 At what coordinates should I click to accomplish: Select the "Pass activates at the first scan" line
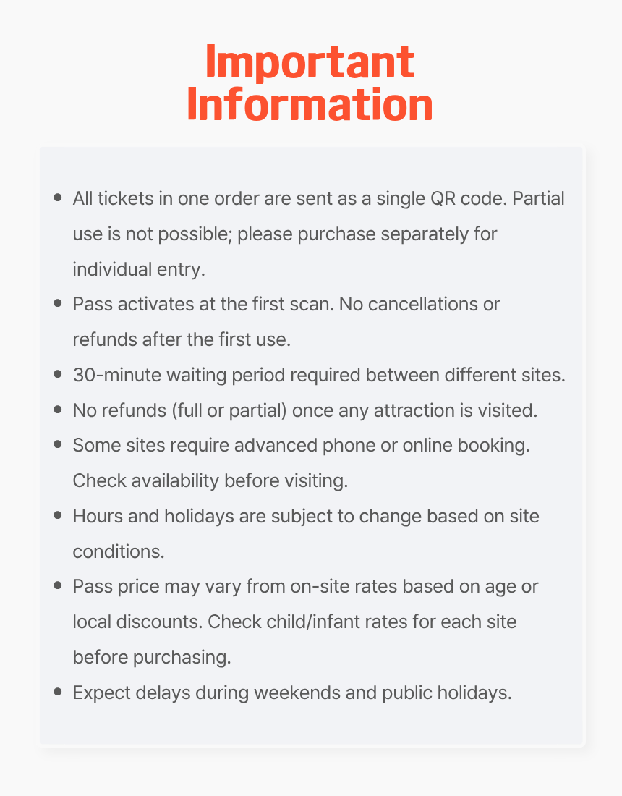[x=286, y=304]
